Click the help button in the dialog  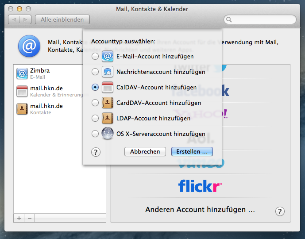coord(96,152)
